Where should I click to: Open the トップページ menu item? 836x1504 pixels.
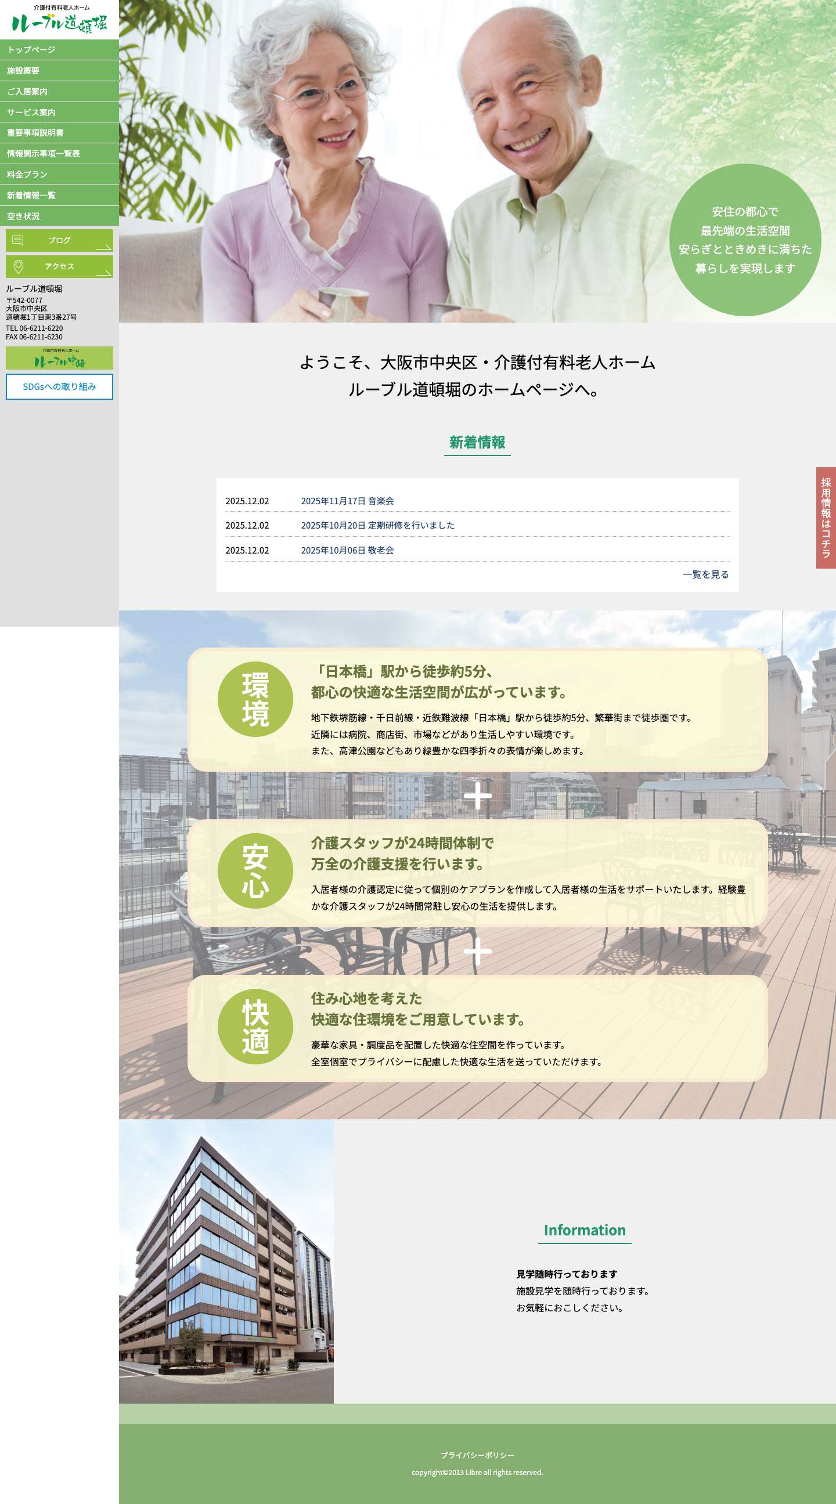[x=60, y=50]
